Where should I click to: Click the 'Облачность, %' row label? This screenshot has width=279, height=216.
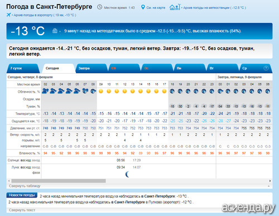tap(29, 92)
